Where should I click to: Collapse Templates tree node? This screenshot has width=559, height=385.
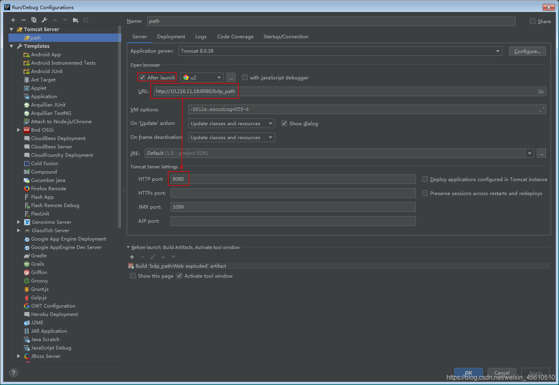click(12, 46)
